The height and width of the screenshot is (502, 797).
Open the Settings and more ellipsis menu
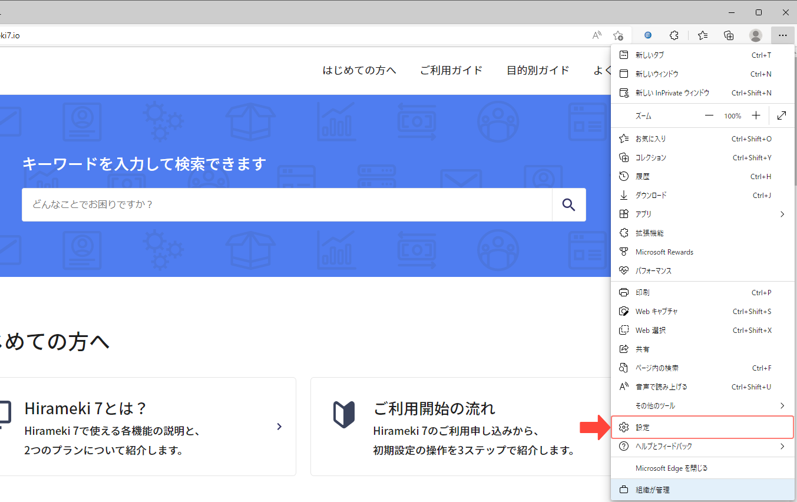coord(782,35)
